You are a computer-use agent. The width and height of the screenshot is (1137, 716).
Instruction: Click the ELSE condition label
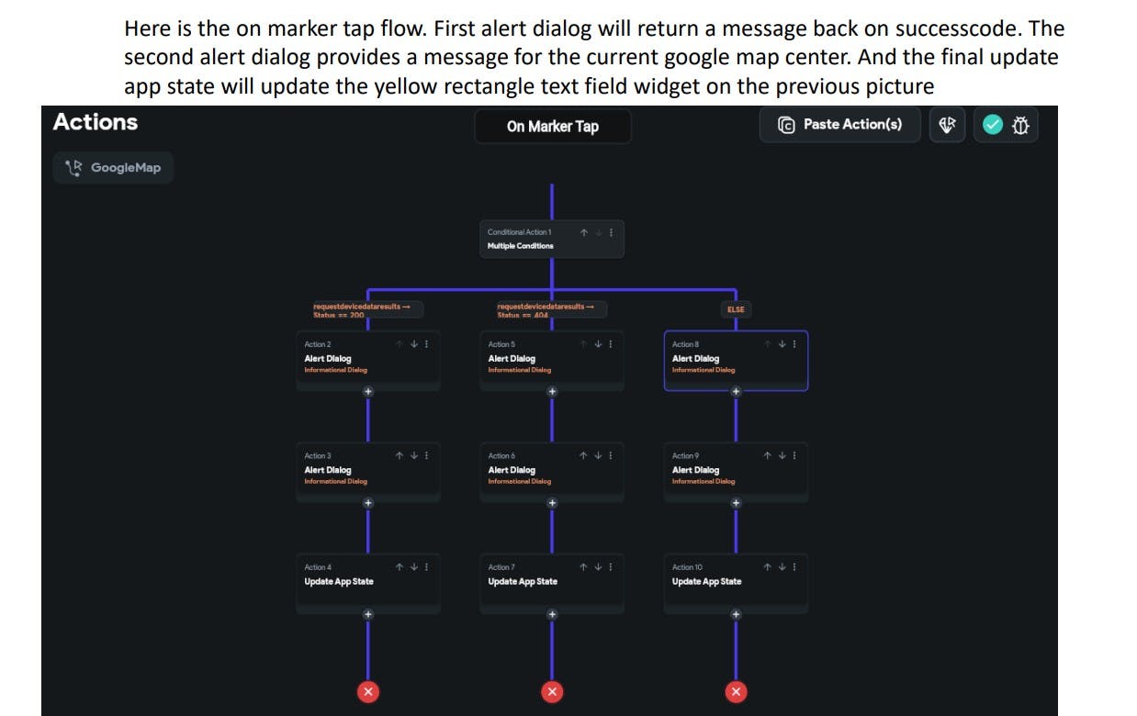[x=736, y=309]
